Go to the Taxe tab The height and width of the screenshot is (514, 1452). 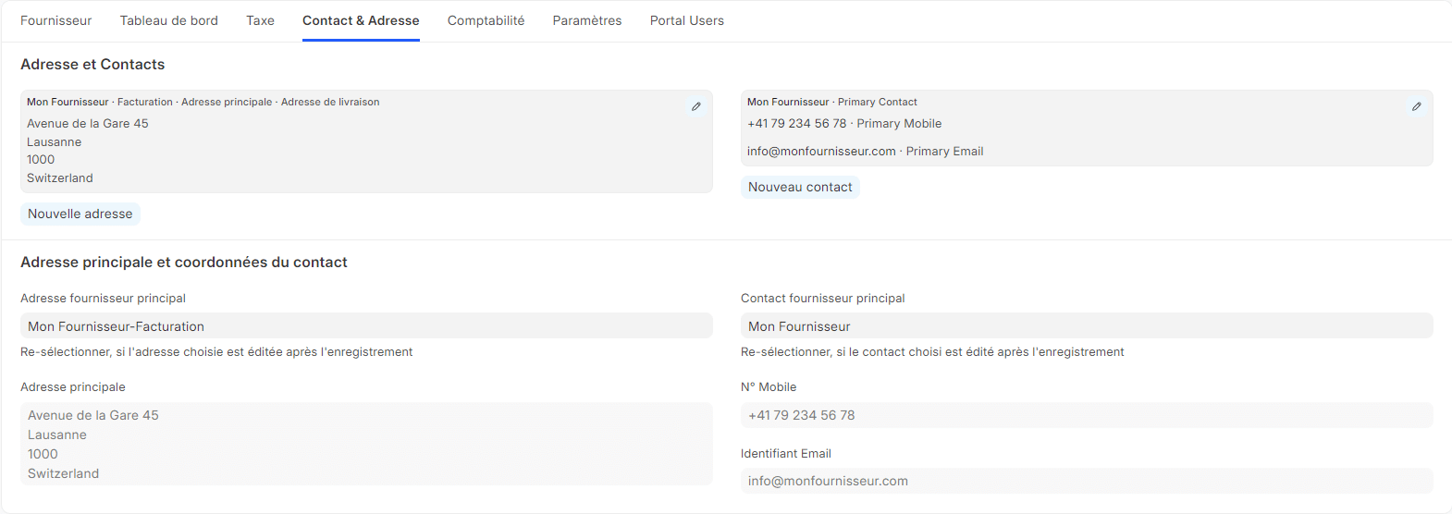(x=260, y=20)
